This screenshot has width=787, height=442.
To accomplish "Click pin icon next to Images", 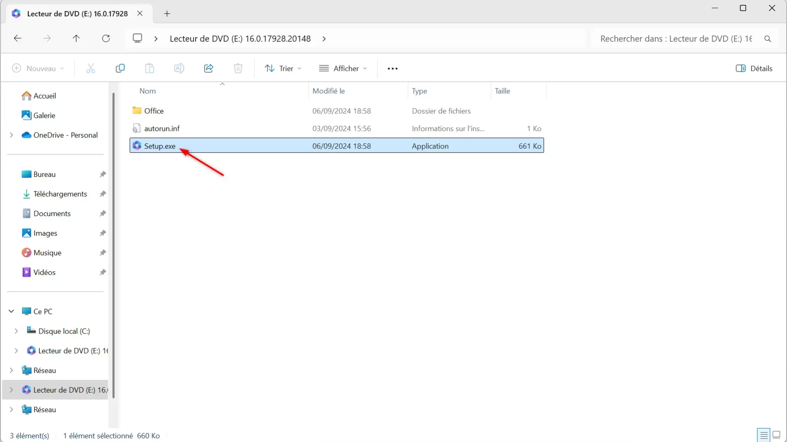I will tap(103, 233).
